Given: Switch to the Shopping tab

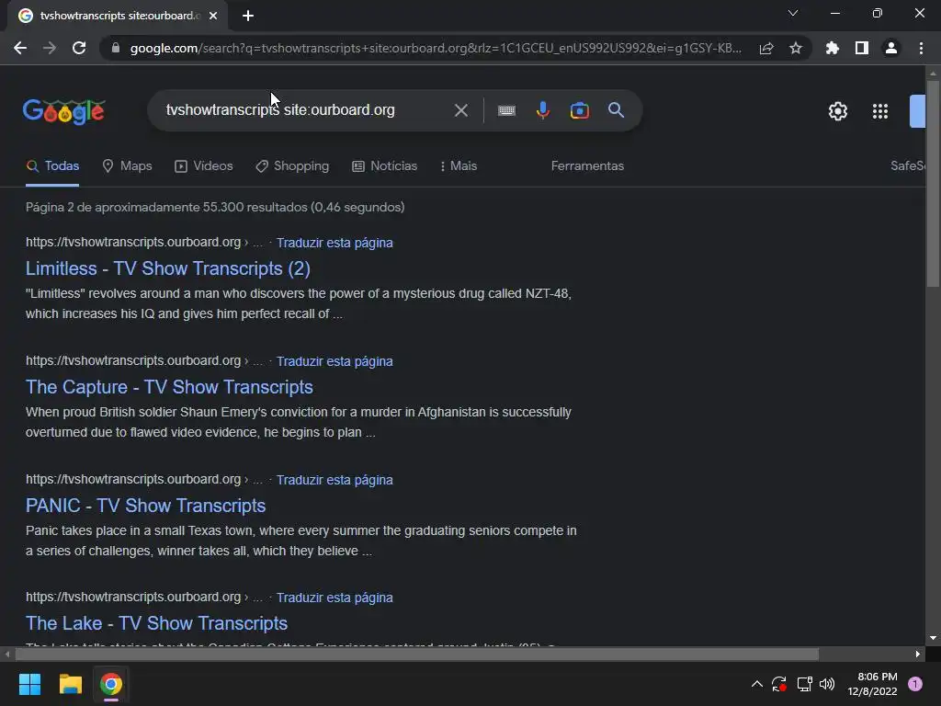Looking at the screenshot, I should (x=292, y=165).
